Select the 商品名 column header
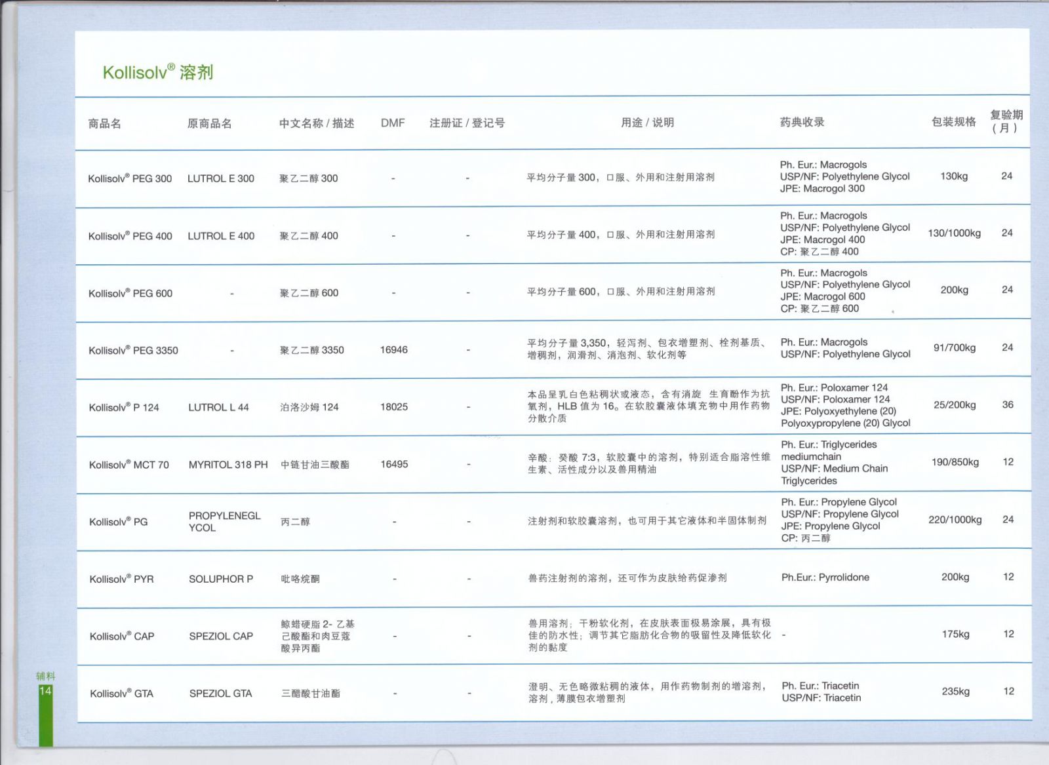 [105, 123]
